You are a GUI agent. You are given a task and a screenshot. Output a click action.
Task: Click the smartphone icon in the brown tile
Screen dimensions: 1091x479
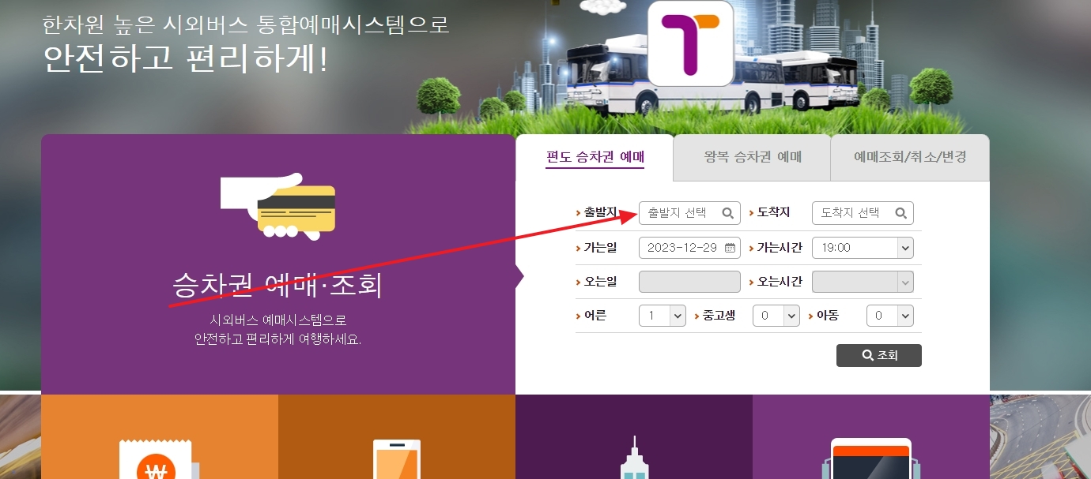pos(398,460)
